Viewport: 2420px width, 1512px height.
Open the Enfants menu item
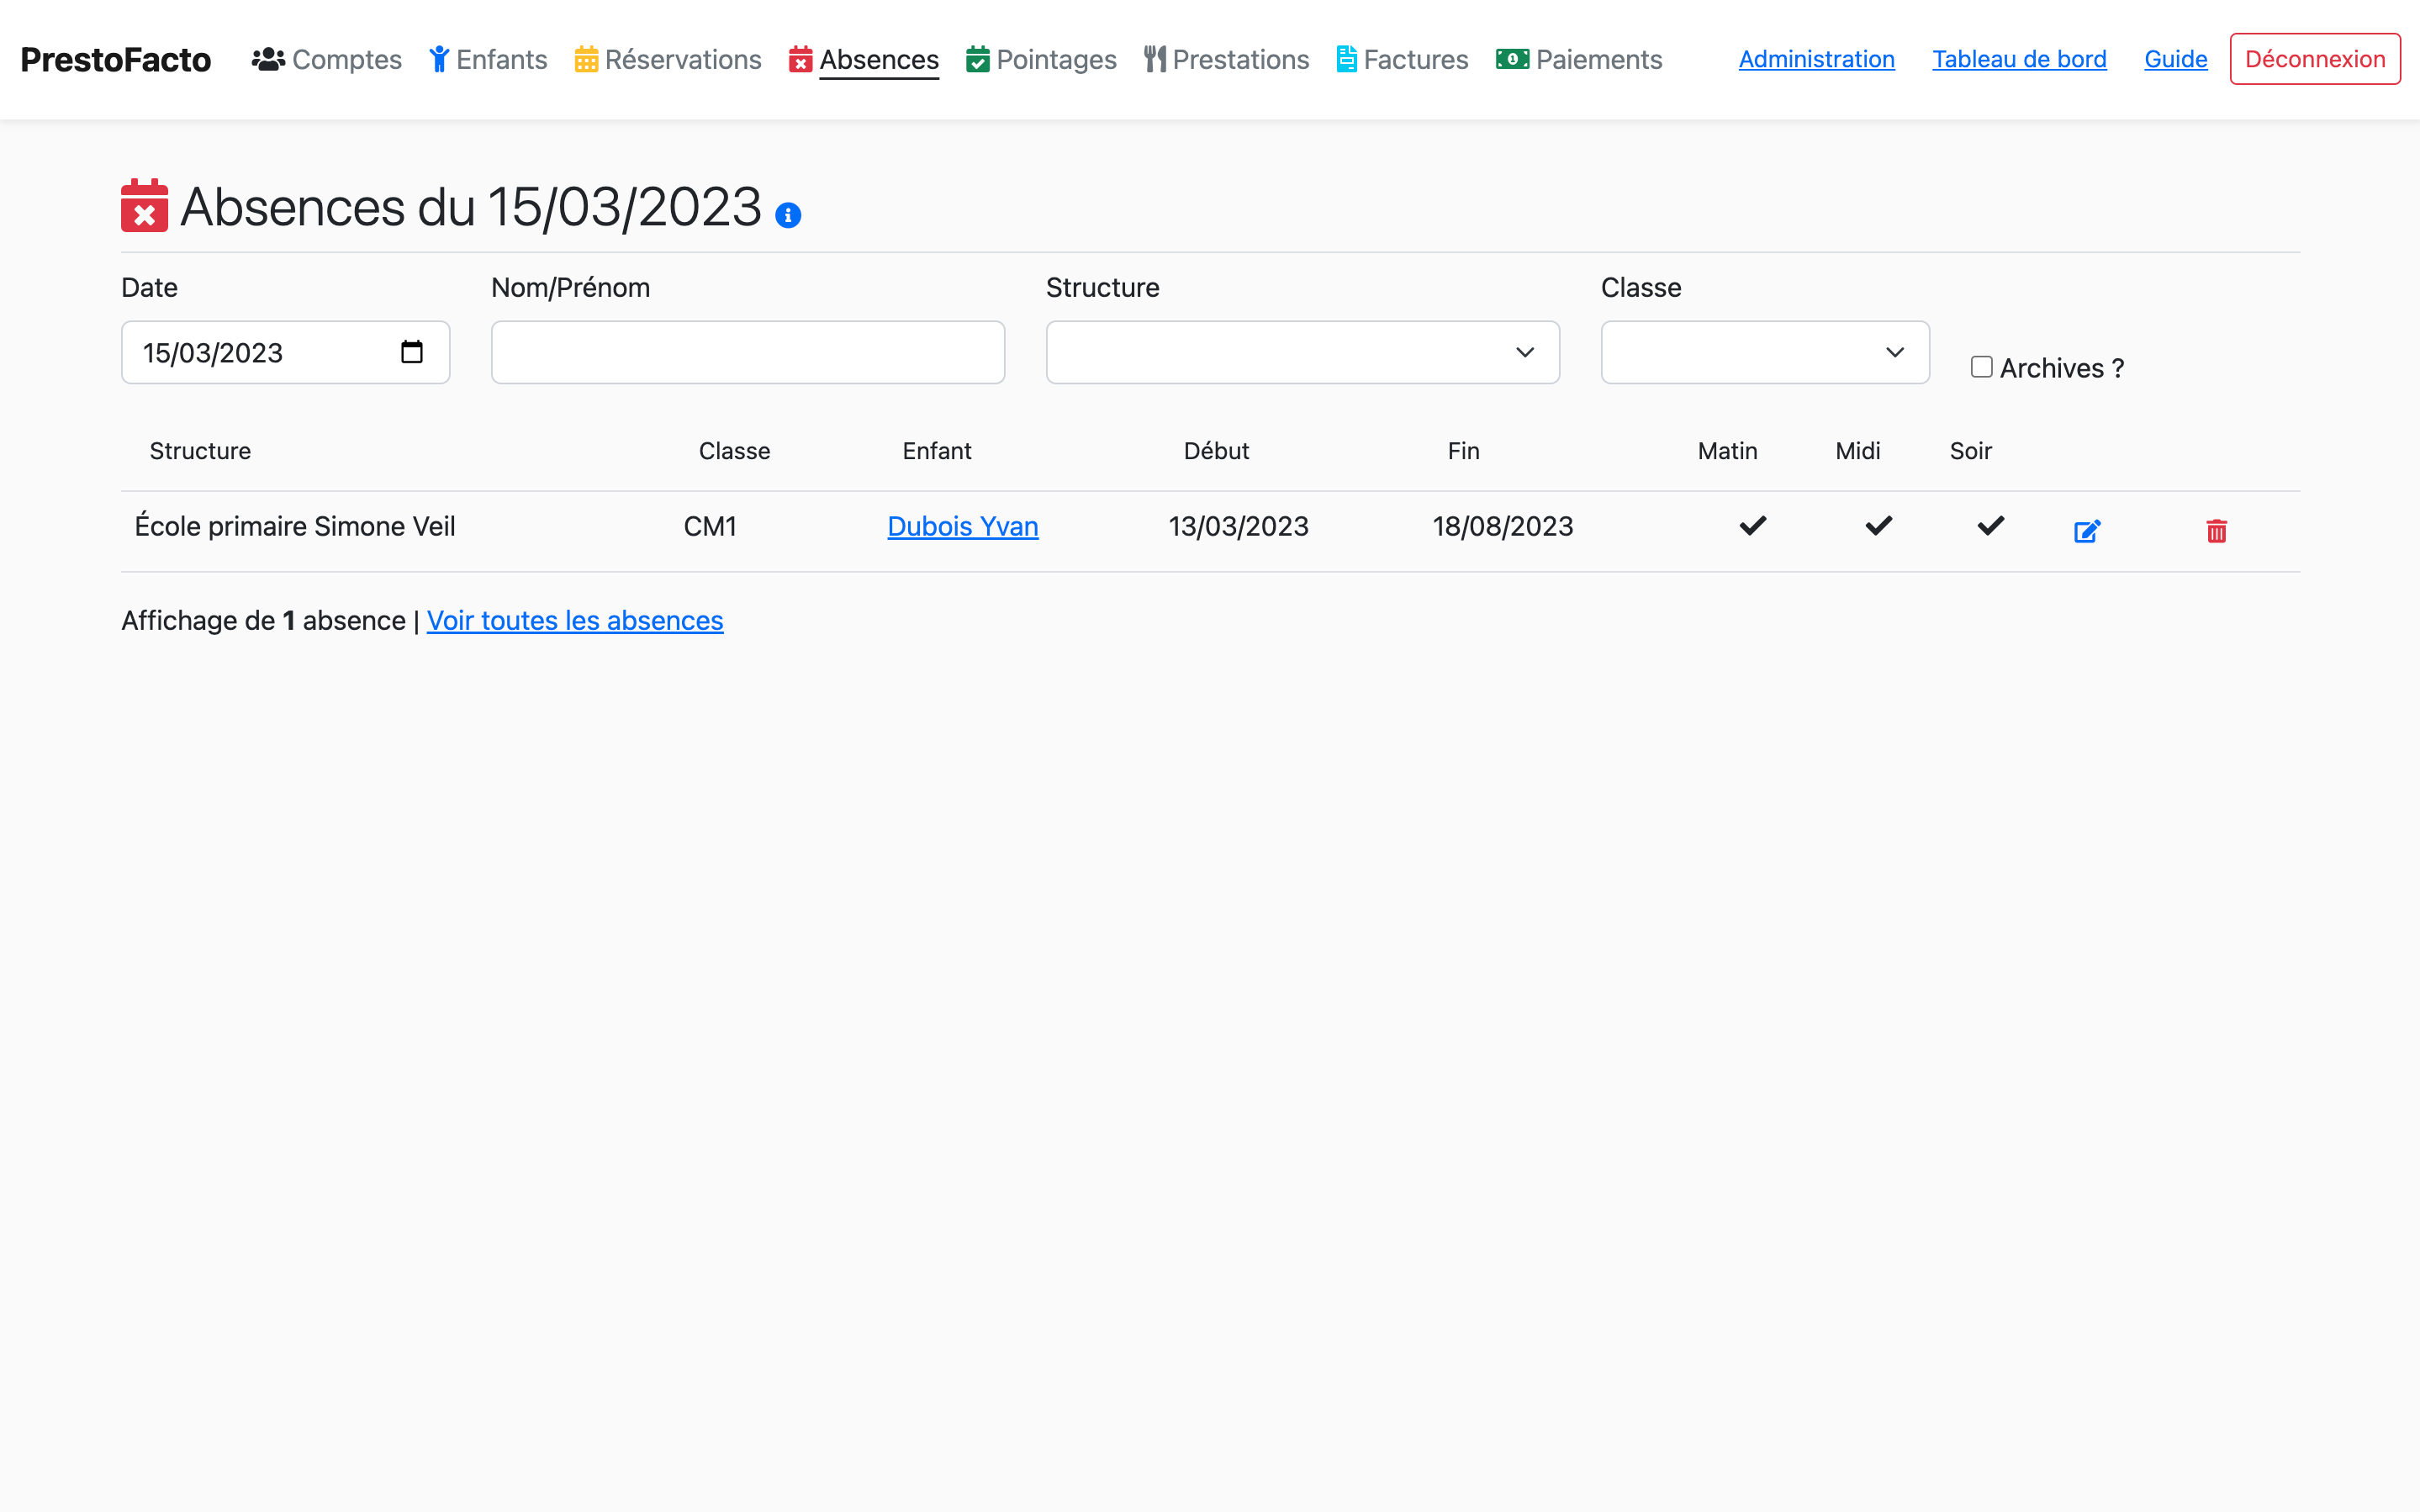pos(488,59)
